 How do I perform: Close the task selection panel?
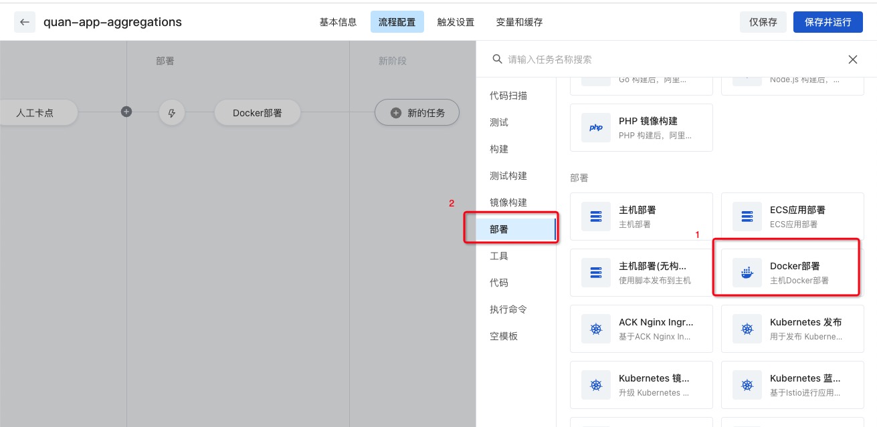[853, 59]
